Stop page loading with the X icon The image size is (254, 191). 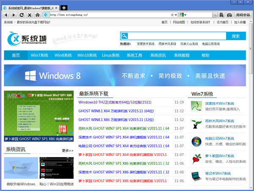(30, 15)
